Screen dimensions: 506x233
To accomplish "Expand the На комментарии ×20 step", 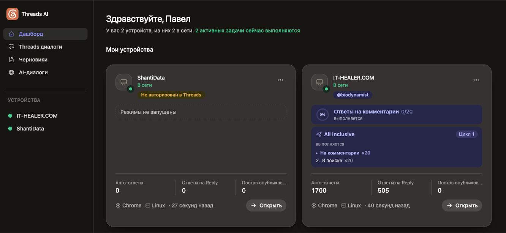I will pos(343,153).
